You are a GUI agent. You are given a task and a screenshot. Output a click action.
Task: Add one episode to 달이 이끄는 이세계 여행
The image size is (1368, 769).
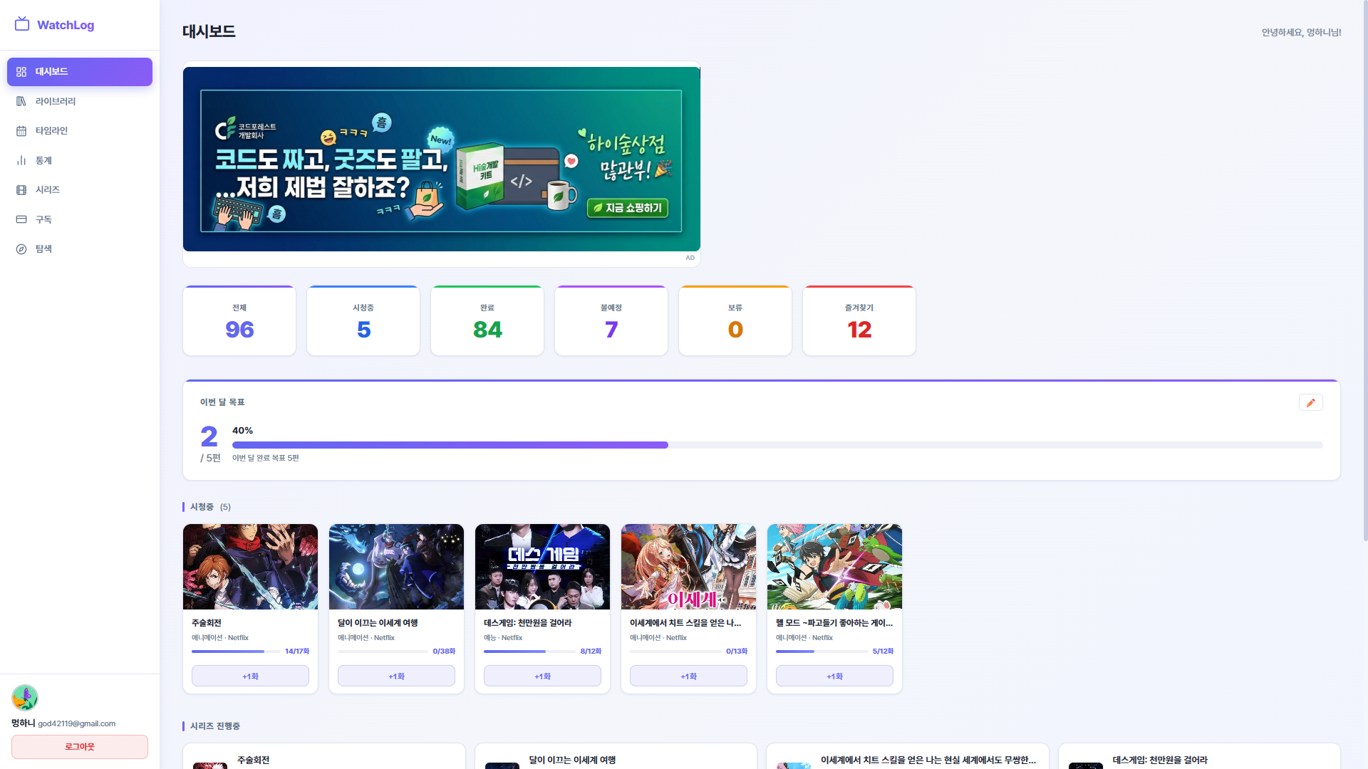(x=396, y=676)
